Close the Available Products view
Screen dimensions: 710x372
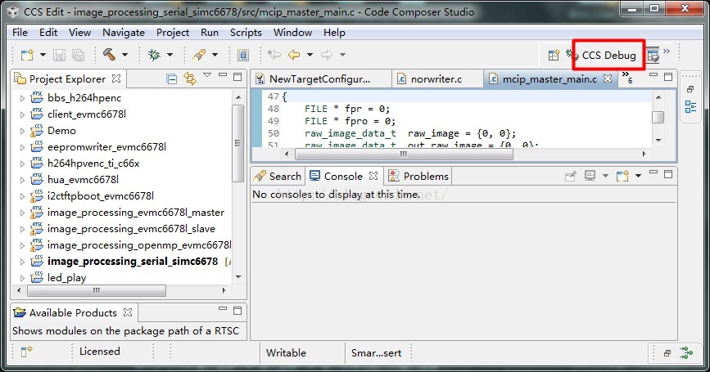click(128, 312)
